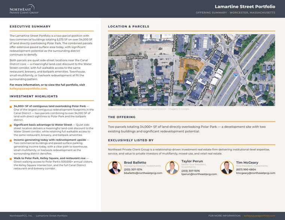Click the orange bullet beside '34,000+ SF of contiguous land'
Screen dimensions: 285x220
tap(11, 107)
